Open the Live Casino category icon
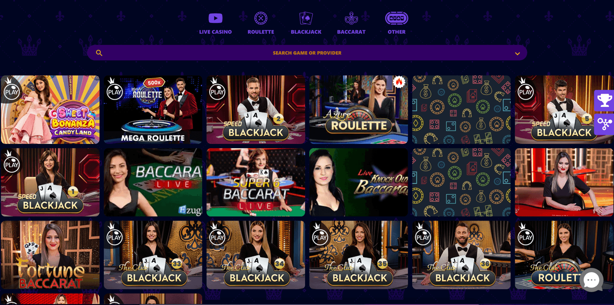This screenshot has height=305, width=614. (216, 18)
